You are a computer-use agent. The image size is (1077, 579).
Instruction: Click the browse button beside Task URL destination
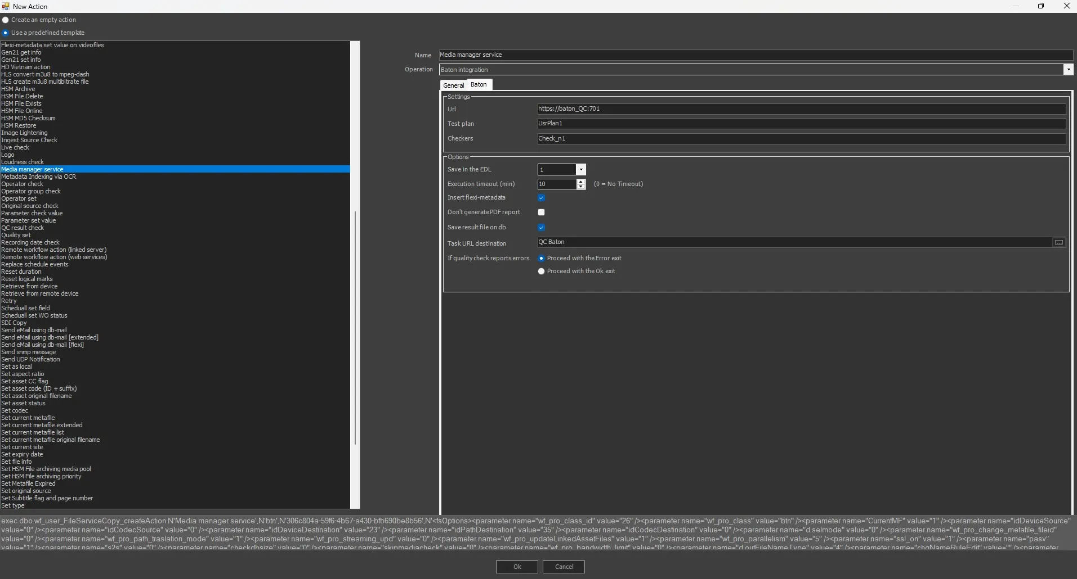coord(1058,242)
